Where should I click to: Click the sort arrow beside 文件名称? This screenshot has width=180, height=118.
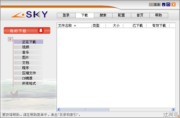[75, 26]
